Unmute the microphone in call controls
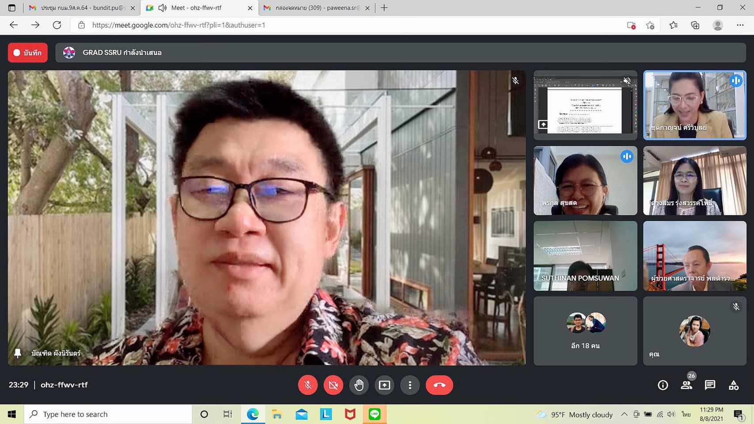Viewport: 754px width, 424px height. [308, 385]
